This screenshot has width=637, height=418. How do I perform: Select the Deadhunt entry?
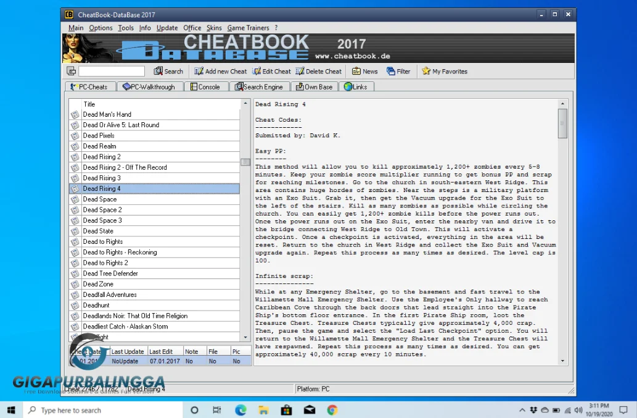point(154,305)
